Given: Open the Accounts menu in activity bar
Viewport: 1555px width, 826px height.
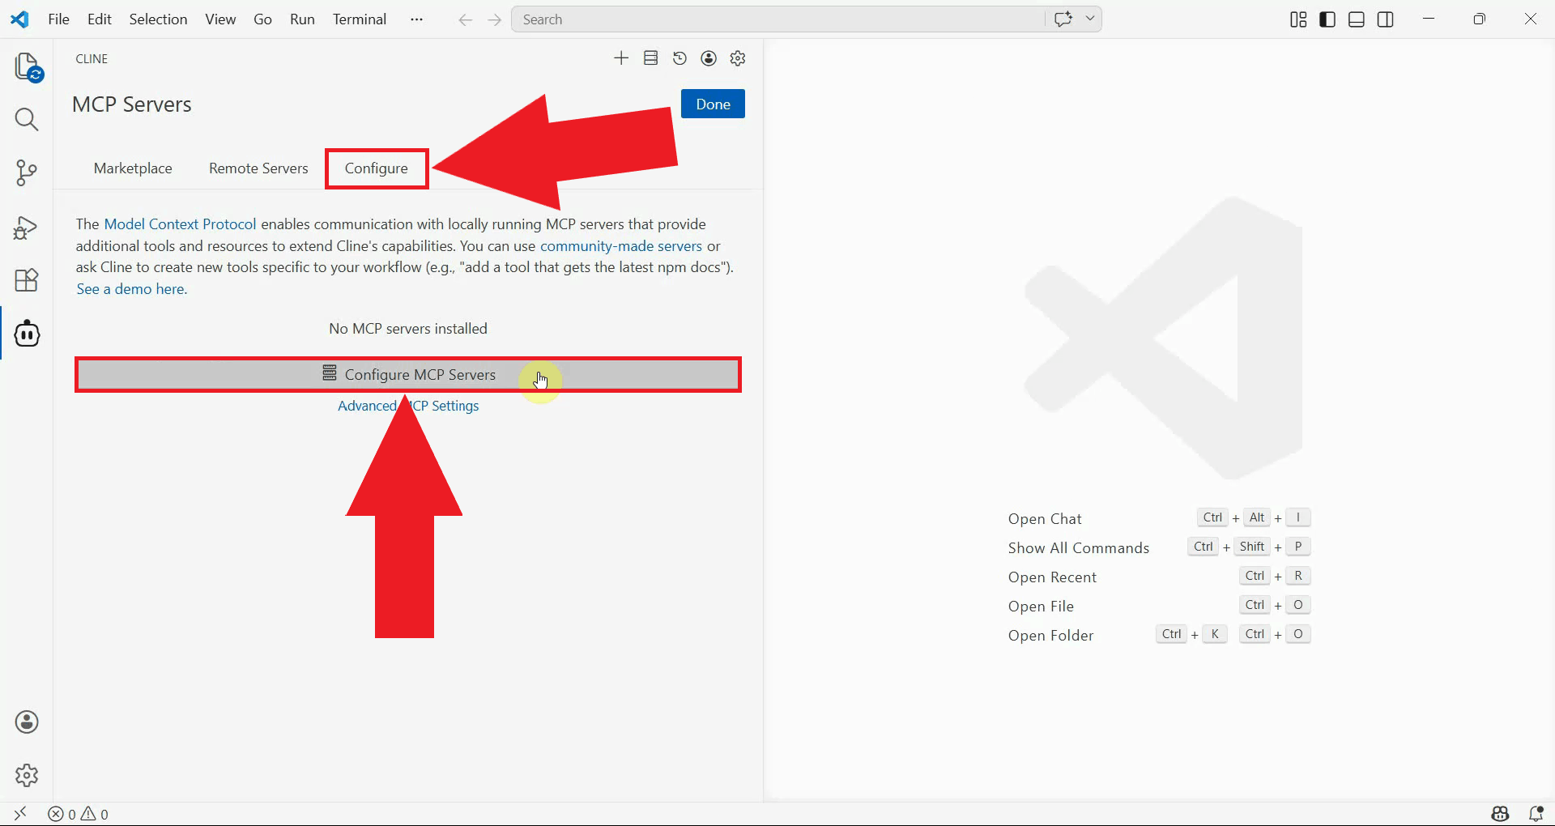Looking at the screenshot, I should (x=27, y=722).
